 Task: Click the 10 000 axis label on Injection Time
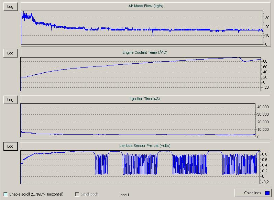[263, 129]
